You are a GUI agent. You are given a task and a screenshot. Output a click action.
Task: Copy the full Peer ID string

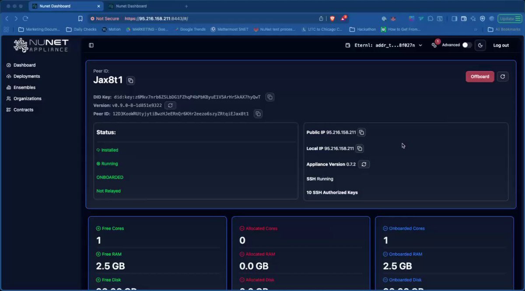click(258, 114)
